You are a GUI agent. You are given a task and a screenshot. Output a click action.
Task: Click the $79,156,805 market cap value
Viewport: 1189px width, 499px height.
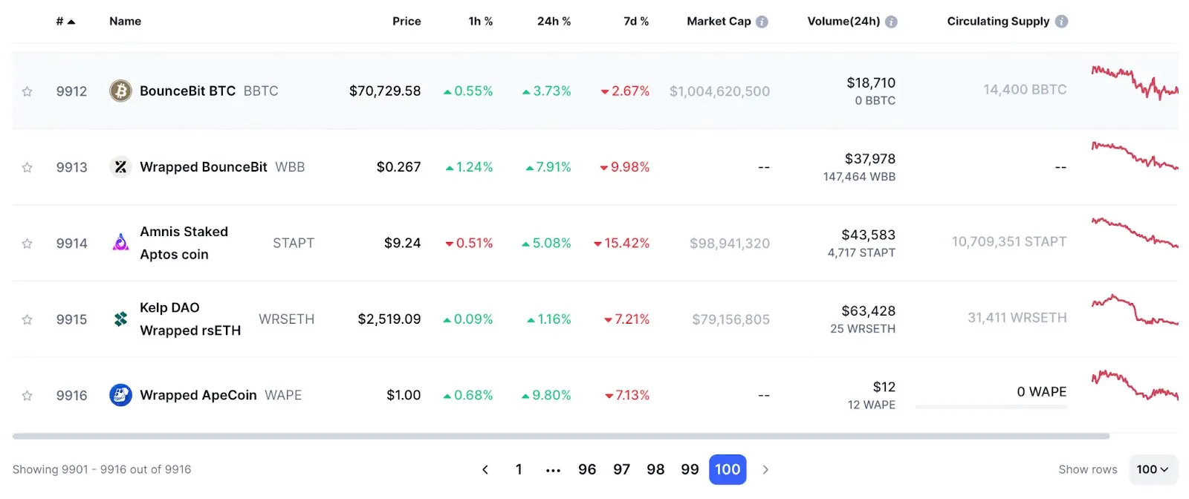[x=730, y=319]
